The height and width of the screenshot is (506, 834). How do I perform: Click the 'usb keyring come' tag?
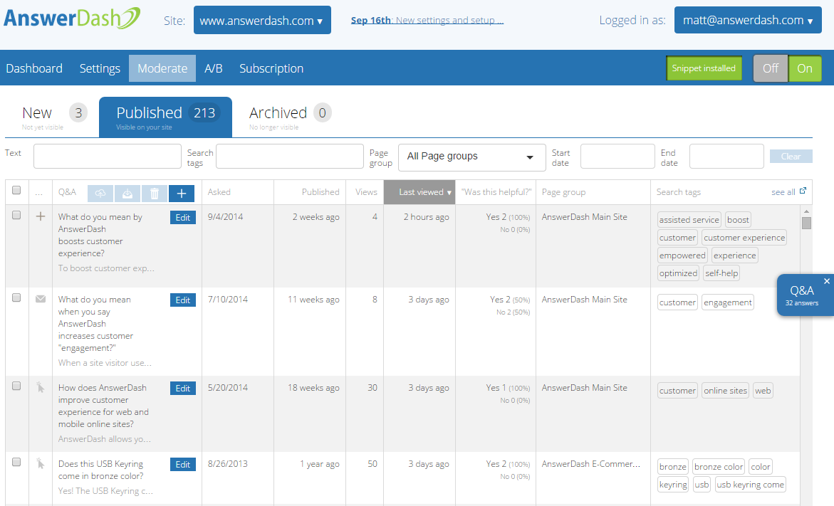point(750,485)
